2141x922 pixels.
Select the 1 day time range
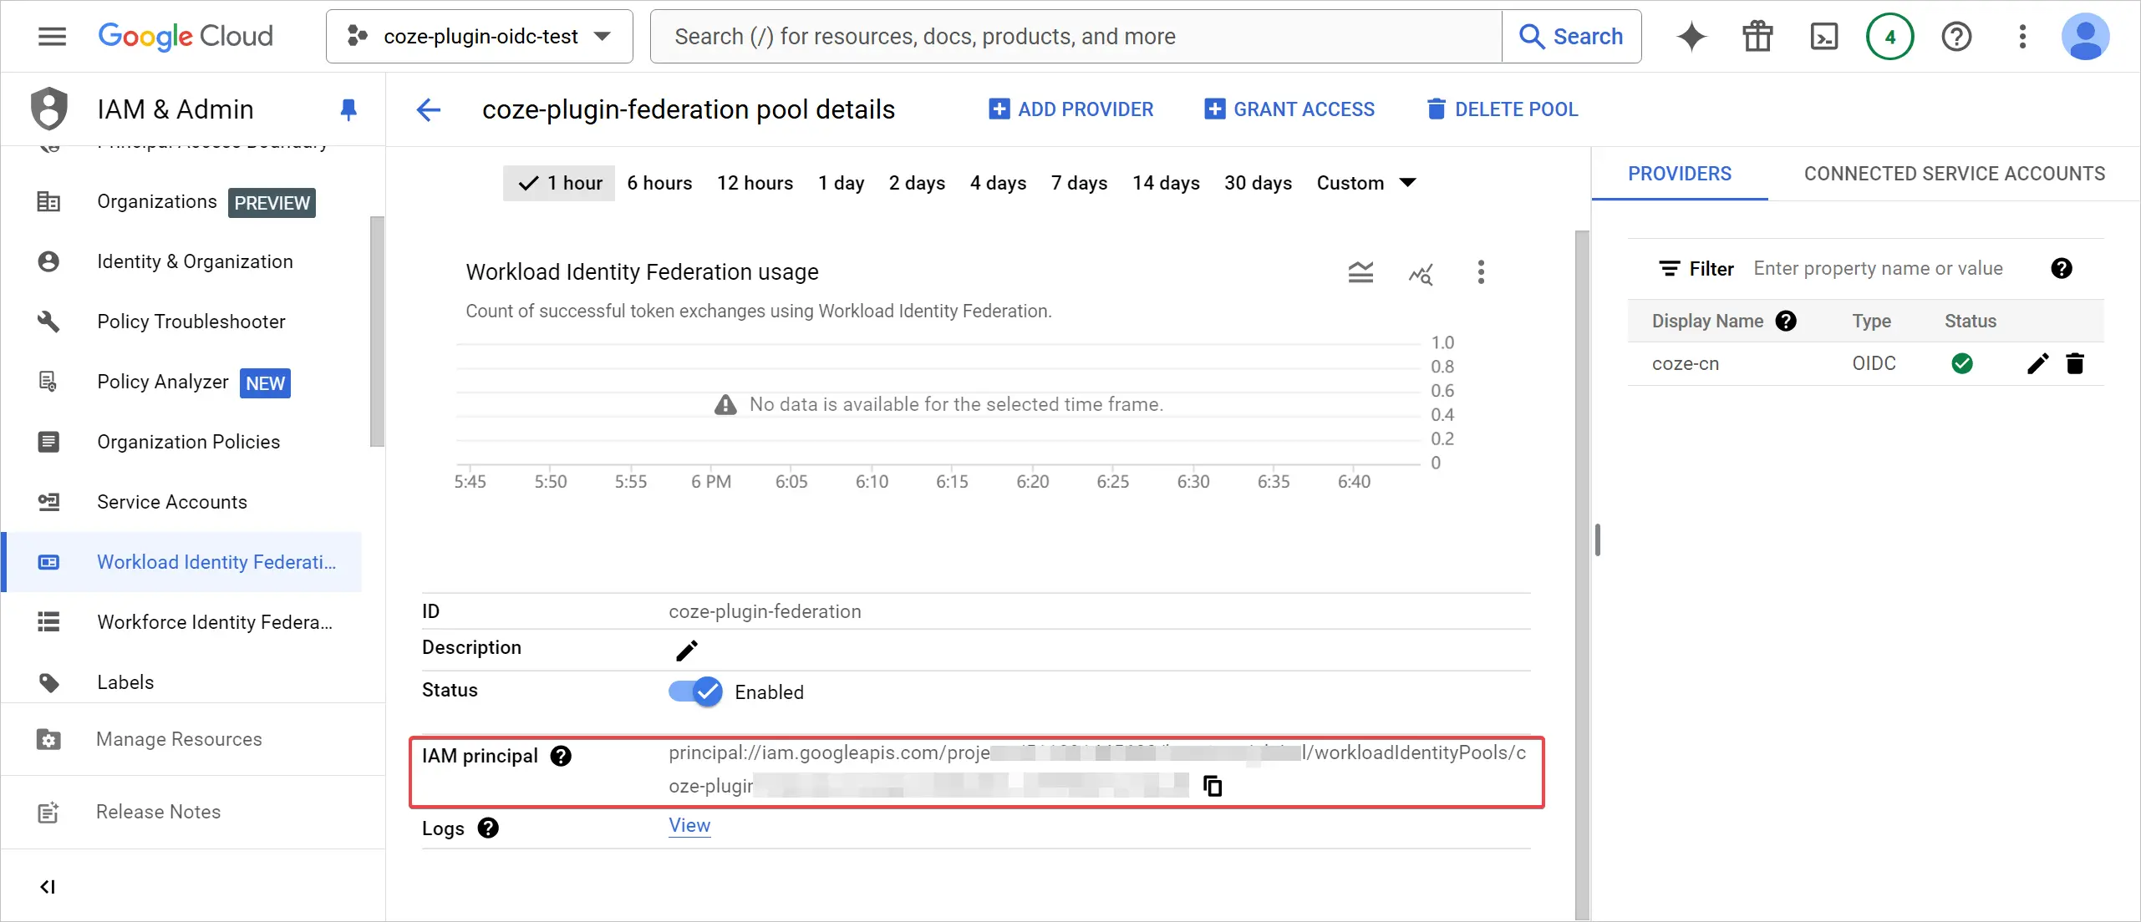click(x=841, y=183)
